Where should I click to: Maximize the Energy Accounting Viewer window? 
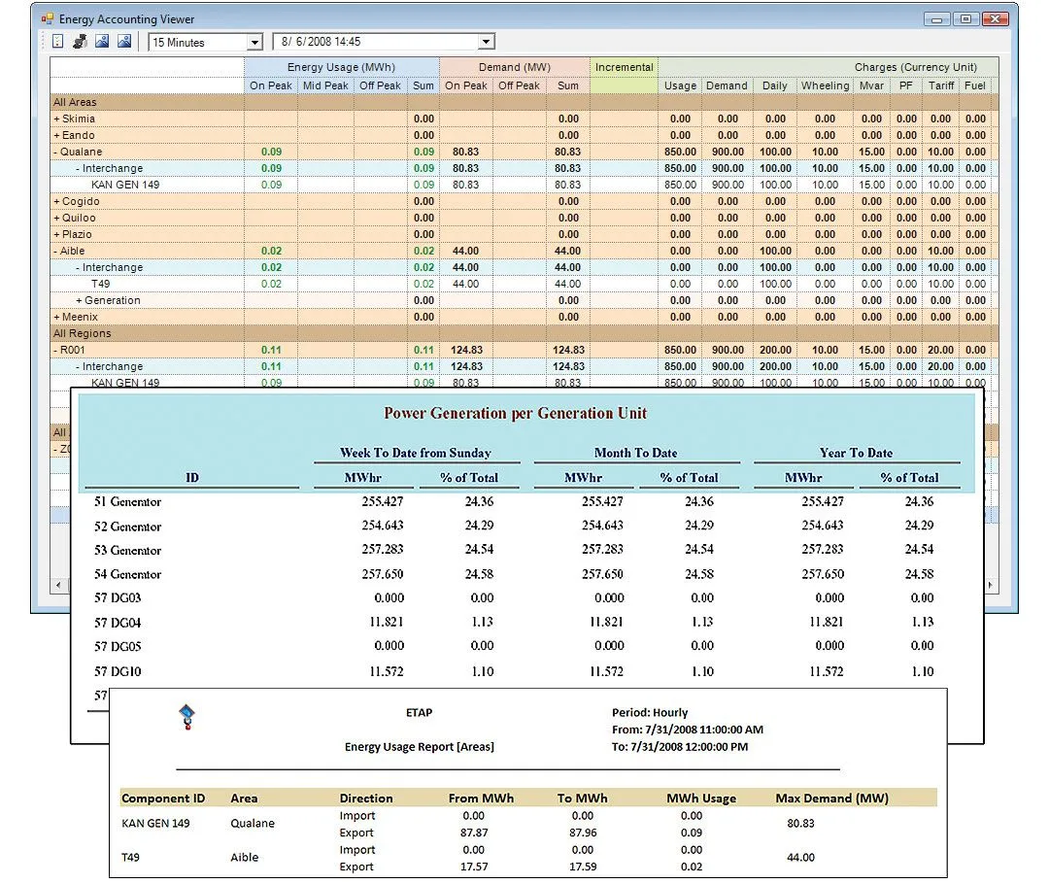pyautogui.click(x=965, y=18)
